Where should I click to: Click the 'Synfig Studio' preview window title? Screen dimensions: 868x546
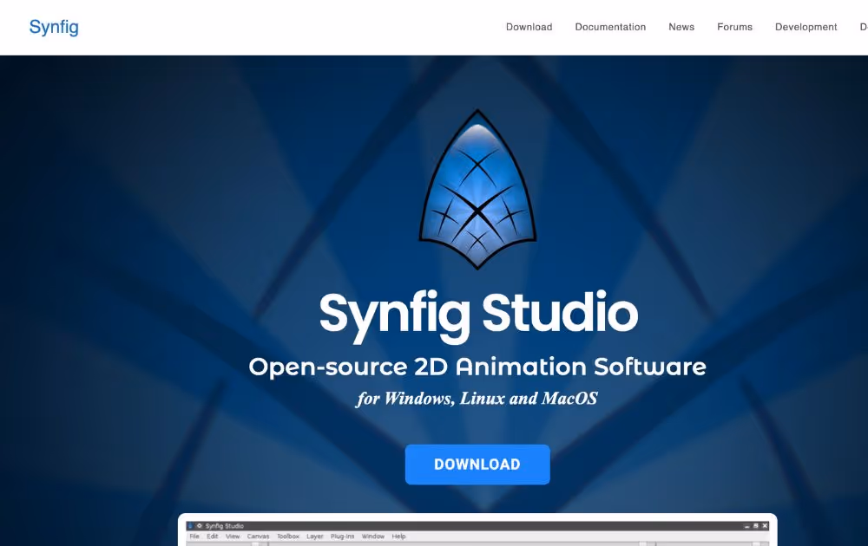224,526
